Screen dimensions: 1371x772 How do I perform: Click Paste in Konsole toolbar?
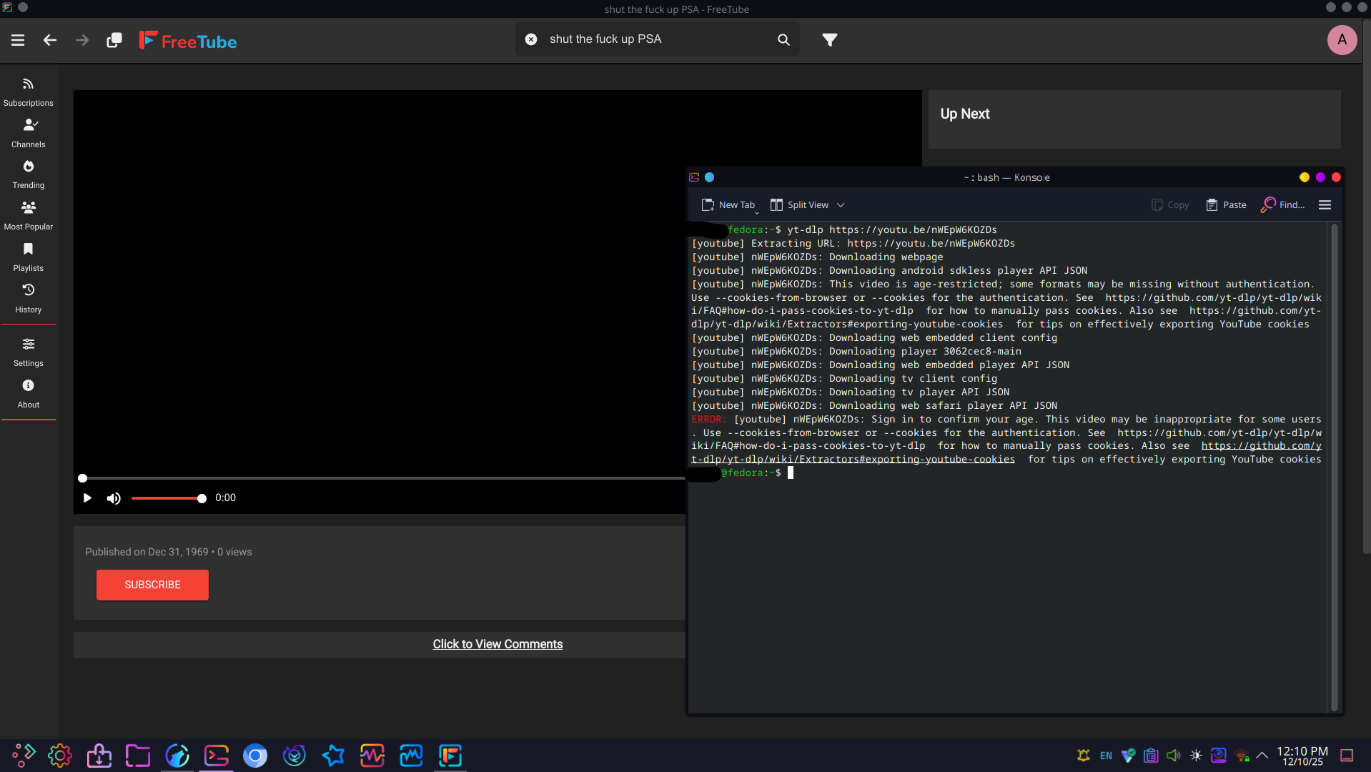pyautogui.click(x=1226, y=205)
